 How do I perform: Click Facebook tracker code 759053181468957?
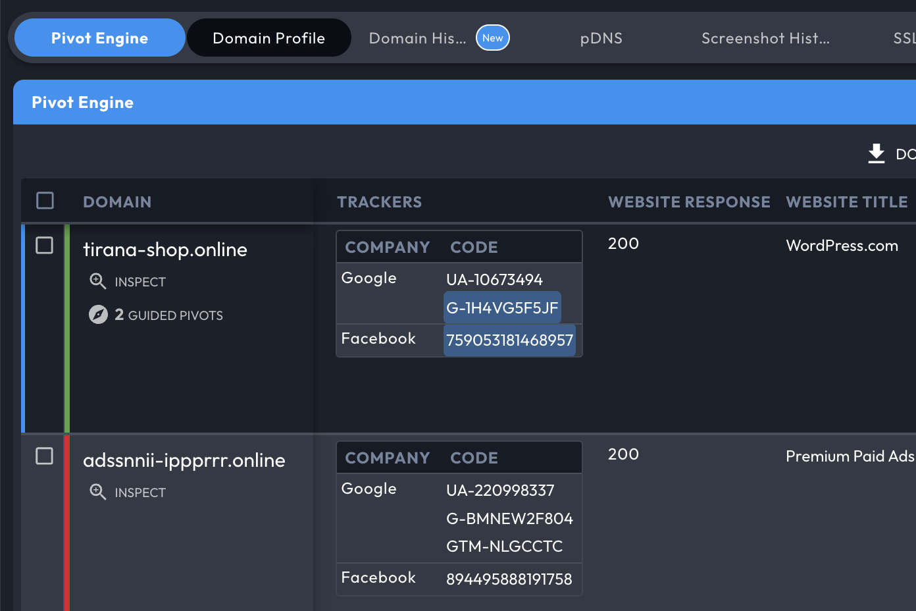509,340
